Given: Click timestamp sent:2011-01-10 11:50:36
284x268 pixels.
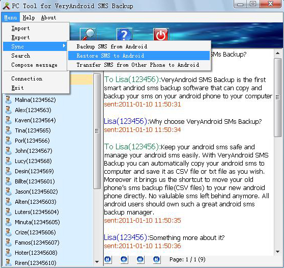Looking at the screenshot, I should (x=143, y=246).
